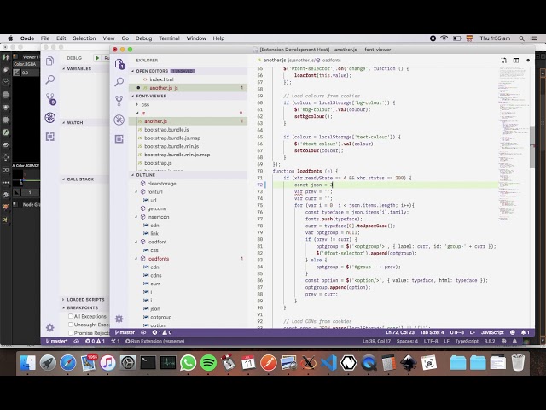Image resolution: width=546 pixels, height=410 pixels.
Task: Click the Split Editor icon
Action: point(515,61)
